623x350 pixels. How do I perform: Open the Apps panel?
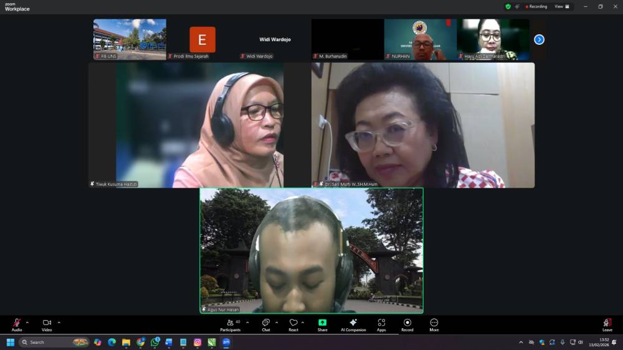[381, 323]
